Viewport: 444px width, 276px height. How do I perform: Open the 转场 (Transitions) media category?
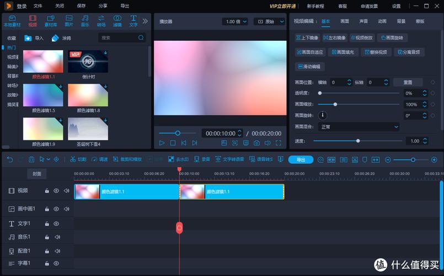(x=101, y=22)
